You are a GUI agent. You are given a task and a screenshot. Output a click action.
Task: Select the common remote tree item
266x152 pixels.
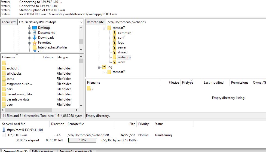[x=124, y=33]
